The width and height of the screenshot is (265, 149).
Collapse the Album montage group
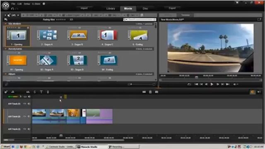click(x=5, y=74)
